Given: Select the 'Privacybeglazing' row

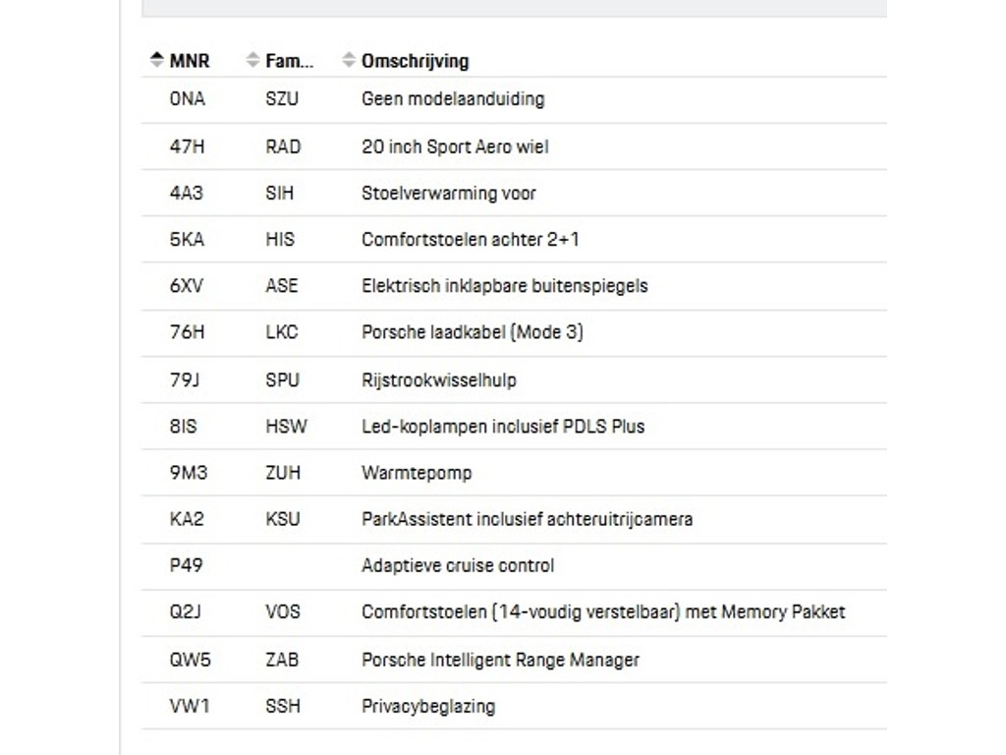Looking at the screenshot, I should 428,706.
